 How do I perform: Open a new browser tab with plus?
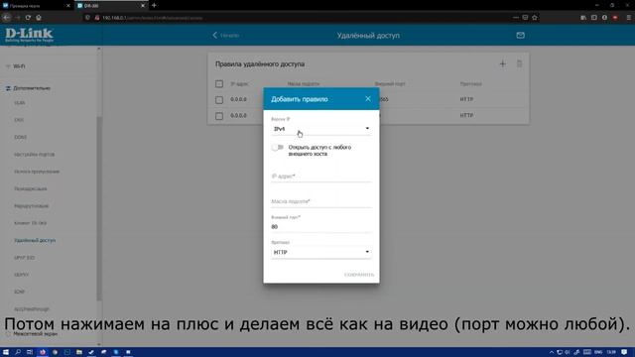click(154, 6)
